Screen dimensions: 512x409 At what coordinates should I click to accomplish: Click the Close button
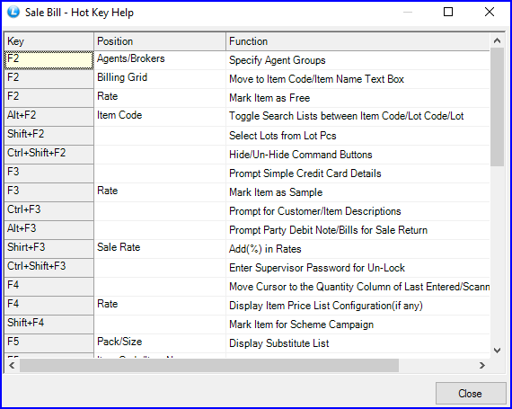(470, 394)
